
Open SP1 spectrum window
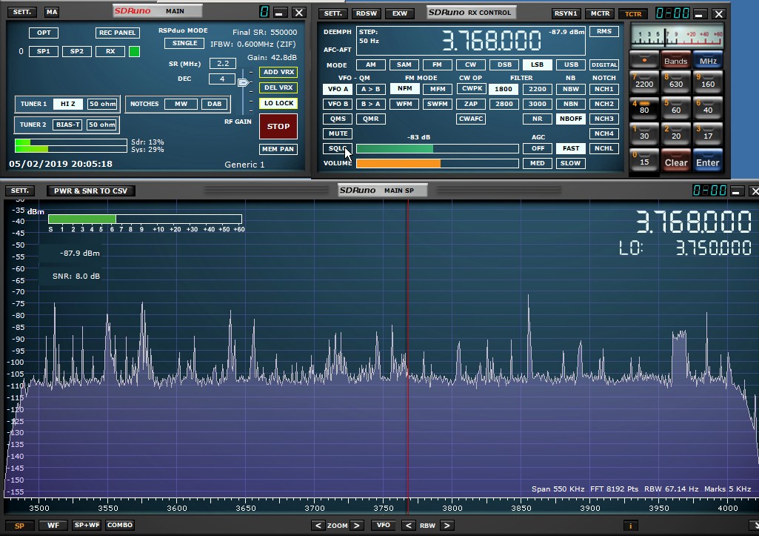[x=44, y=51]
